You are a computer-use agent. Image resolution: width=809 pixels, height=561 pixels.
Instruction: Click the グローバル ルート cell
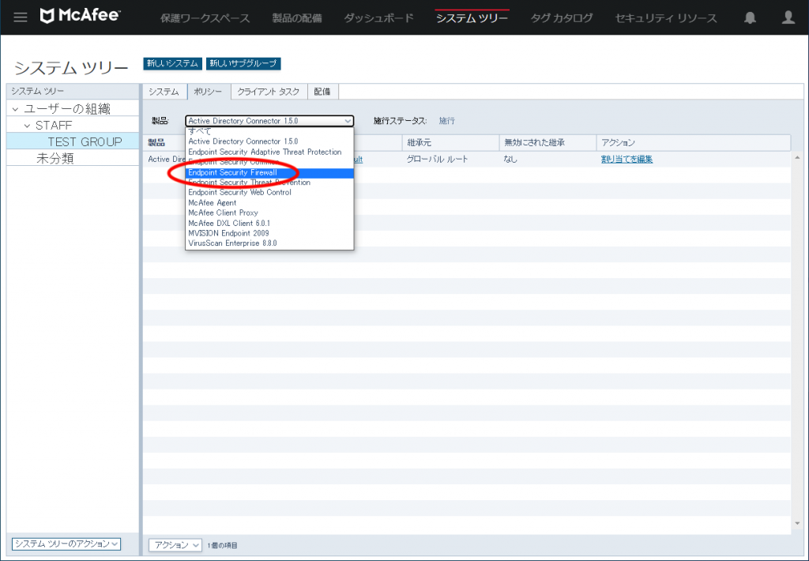[437, 159]
